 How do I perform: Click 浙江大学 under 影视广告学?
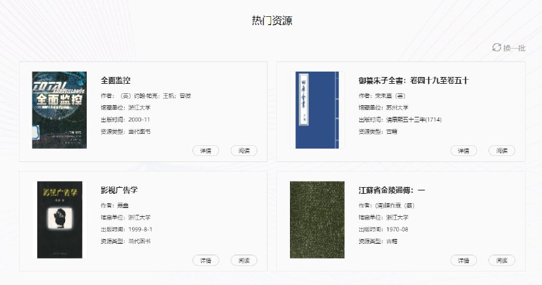140,217
